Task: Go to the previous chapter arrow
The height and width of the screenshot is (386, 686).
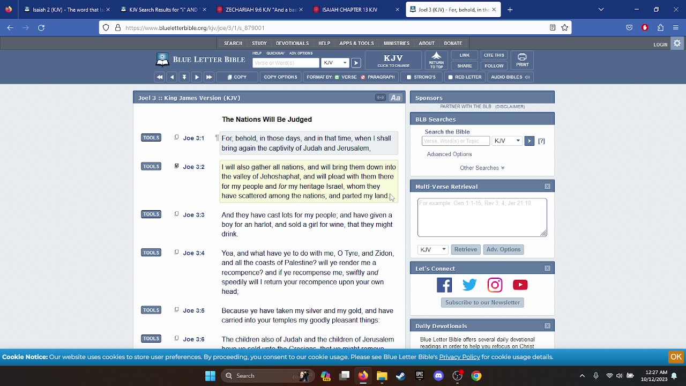Action: tap(172, 77)
